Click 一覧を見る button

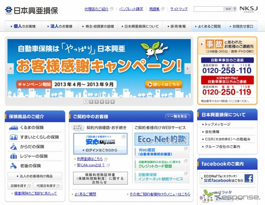(178, 117)
